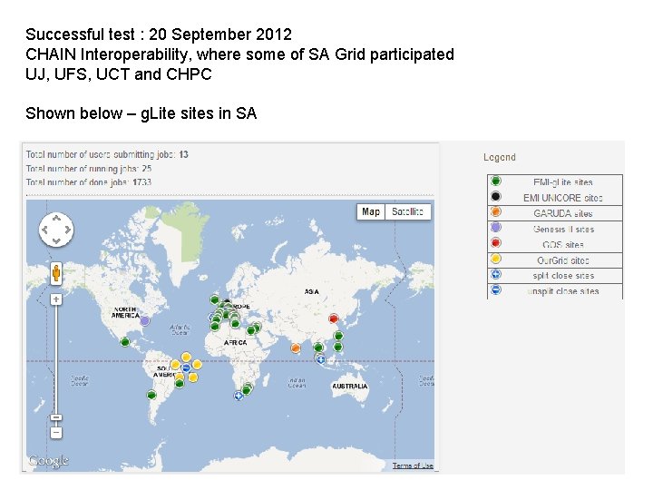Click the northernmost yellow OurGrid marker in Brazil
This screenshot has height=490, width=653.
(186, 358)
